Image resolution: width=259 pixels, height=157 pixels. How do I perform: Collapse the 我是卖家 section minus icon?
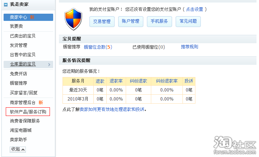tap(6, 4)
